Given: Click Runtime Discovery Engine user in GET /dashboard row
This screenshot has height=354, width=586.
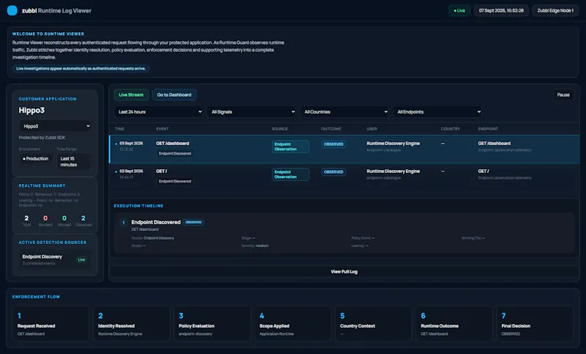Looking at the screenshot, I should [x=393, y=144].
